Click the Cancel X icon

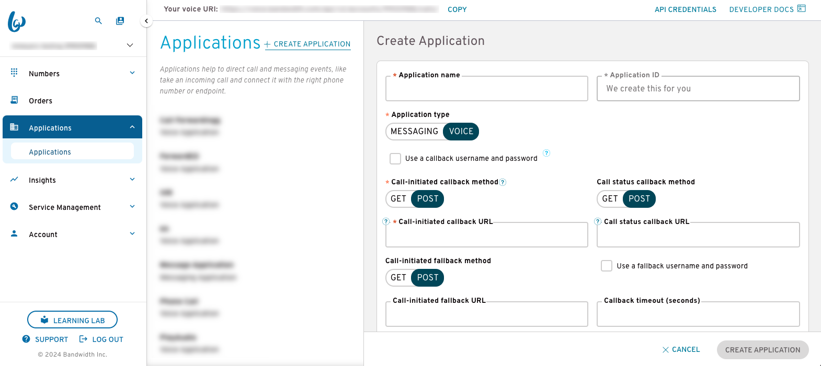point(666,350)
